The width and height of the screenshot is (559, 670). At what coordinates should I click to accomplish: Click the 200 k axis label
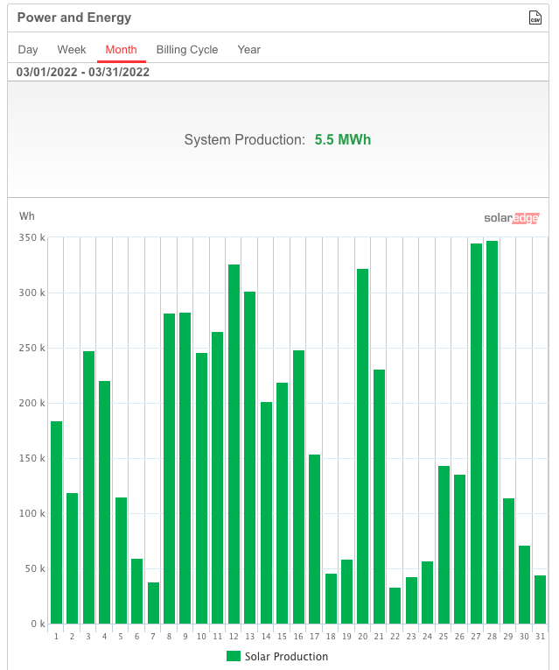click(x=31, y=403)
